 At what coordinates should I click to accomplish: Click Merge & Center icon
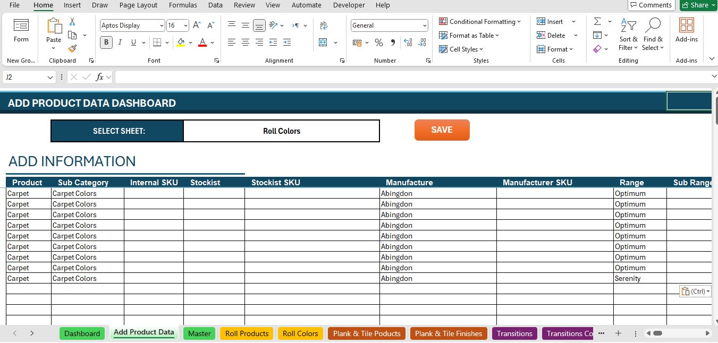coord(323,42)
